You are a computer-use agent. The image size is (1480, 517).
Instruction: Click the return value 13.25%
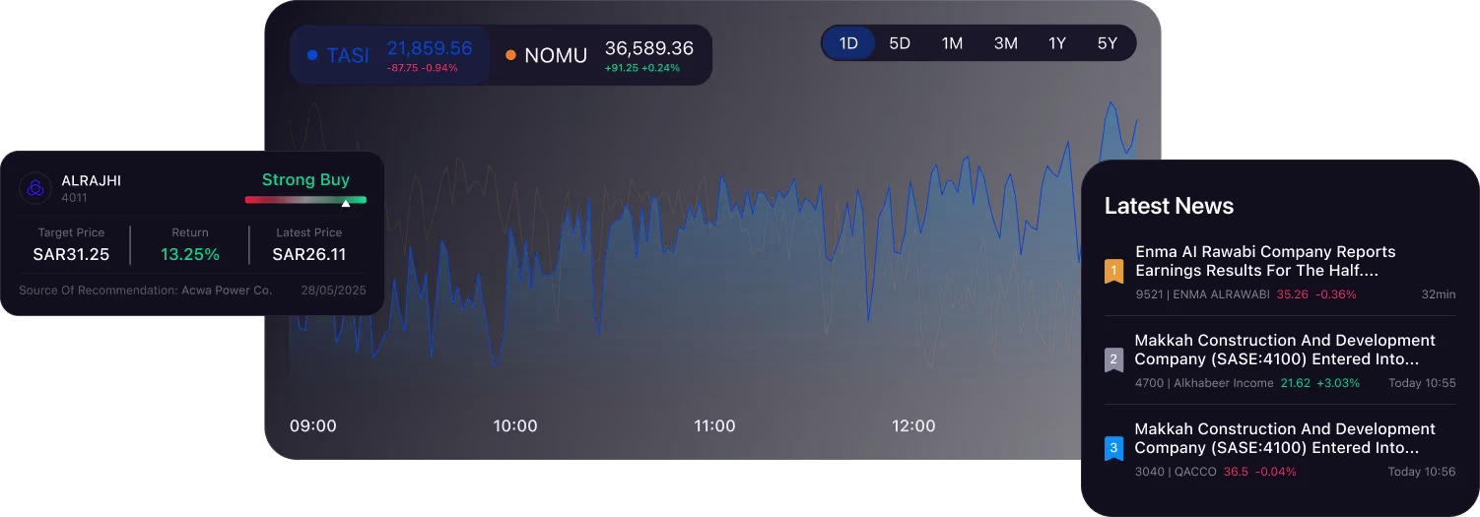click(190, 255)
